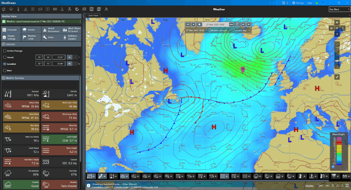Click the Home icon in top toolbar

(4, 9)
